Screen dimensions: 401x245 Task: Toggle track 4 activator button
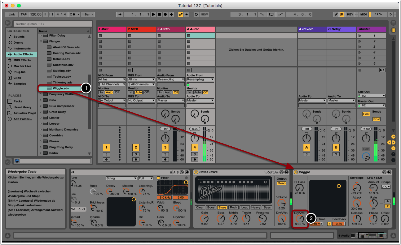pyautogui.click(x=195, y=147)
